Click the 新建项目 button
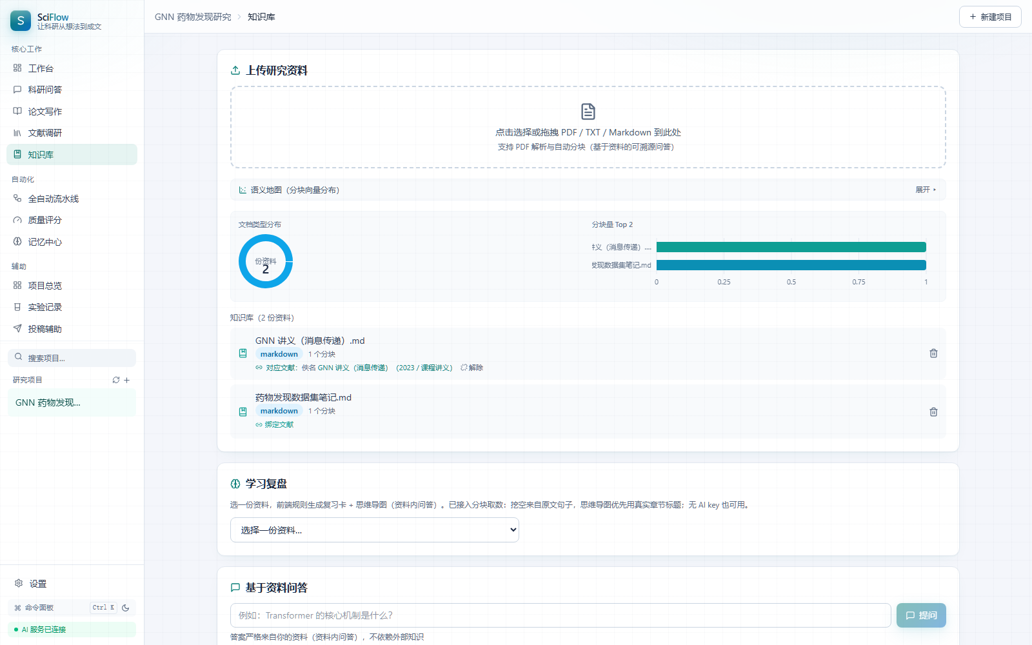Screen dimensions: 1032x645 [990, 17]
